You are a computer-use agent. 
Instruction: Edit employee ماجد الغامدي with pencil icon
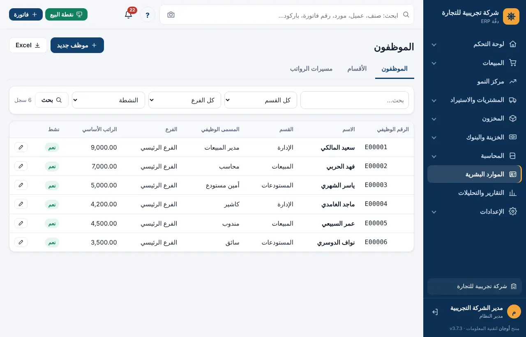click(x=21, y=204)
